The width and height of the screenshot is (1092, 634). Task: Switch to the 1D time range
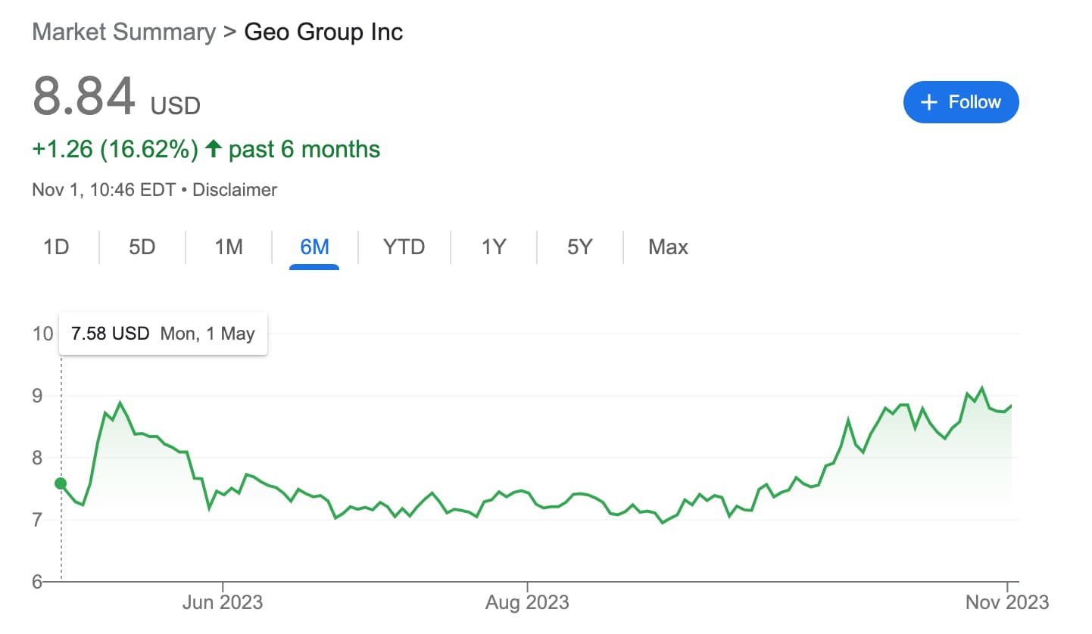coord(56,247)
